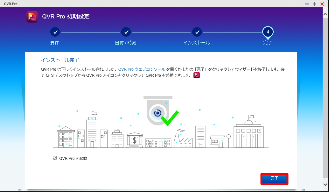Minimize the QVR Pro window
This screenshot has width=329, height=192.
(x=307, y=4)
